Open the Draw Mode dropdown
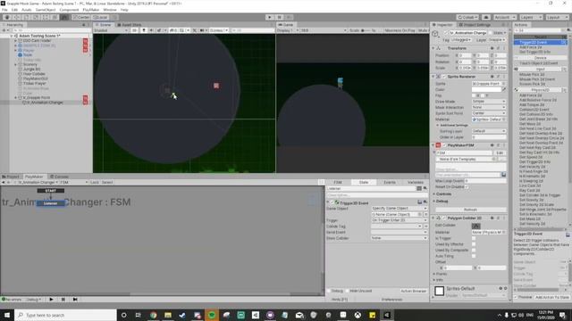The image size is (572, 321). click(489, 101)
